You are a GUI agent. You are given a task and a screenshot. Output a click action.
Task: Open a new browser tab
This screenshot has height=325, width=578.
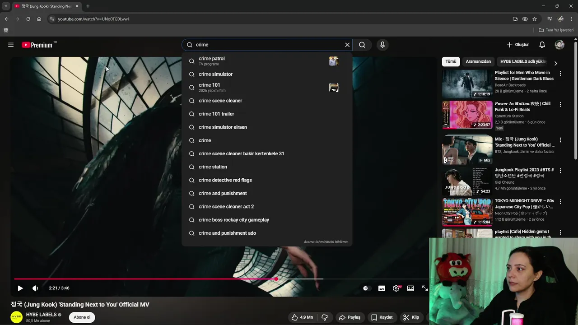pos(88,6)
